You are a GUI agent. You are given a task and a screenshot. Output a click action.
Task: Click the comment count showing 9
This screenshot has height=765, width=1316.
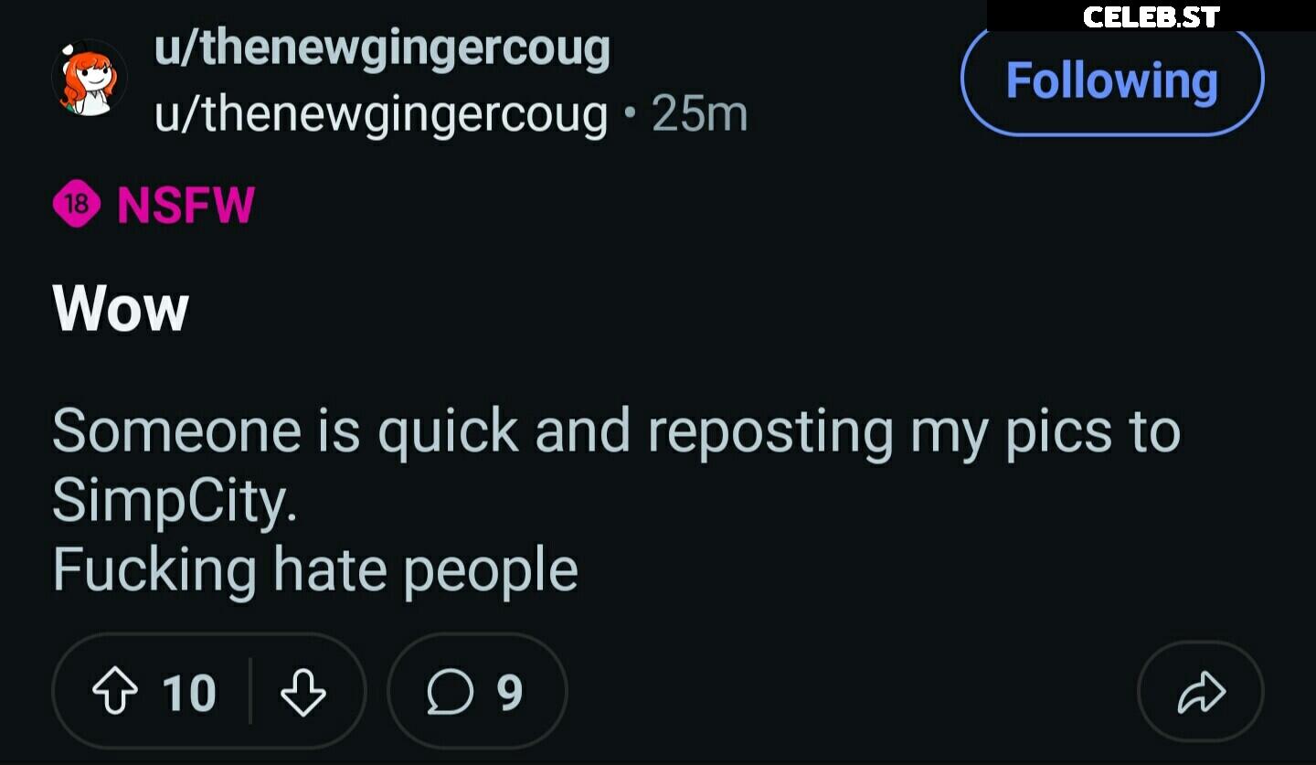(510, 692)
